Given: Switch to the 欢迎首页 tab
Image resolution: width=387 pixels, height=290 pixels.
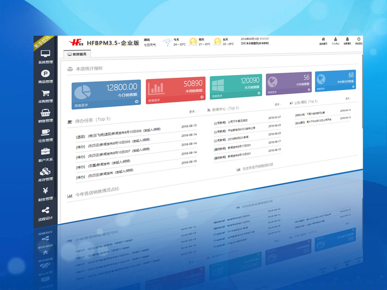Looking at the screenshot, I should click(77, 54).
